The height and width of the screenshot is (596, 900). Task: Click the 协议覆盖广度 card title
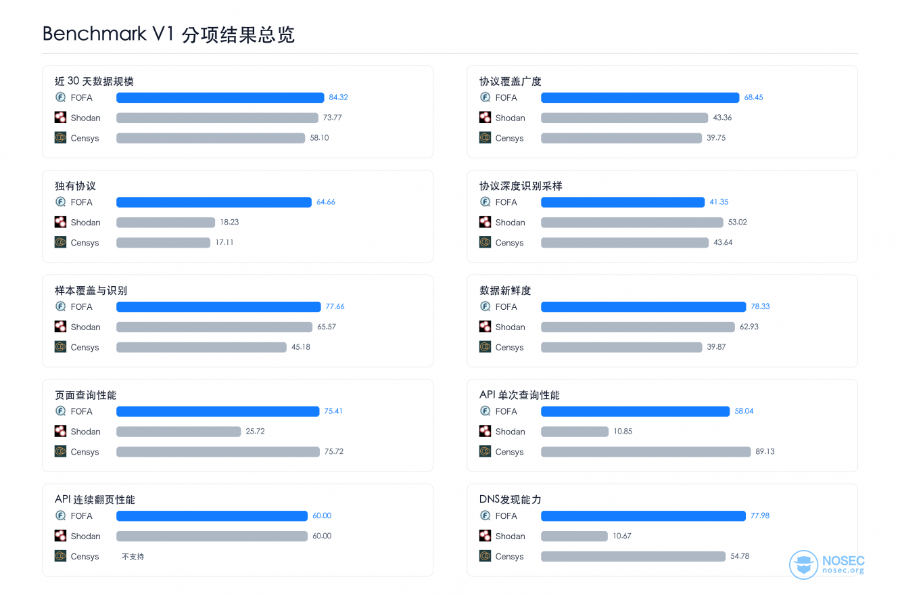click(x=511, y=81)
